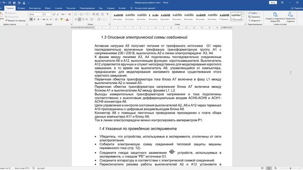The width and height of the screenshot is (303, 170).
Task: Expand the styles gallery with the More arrow
Action: [x=243, y=20]
